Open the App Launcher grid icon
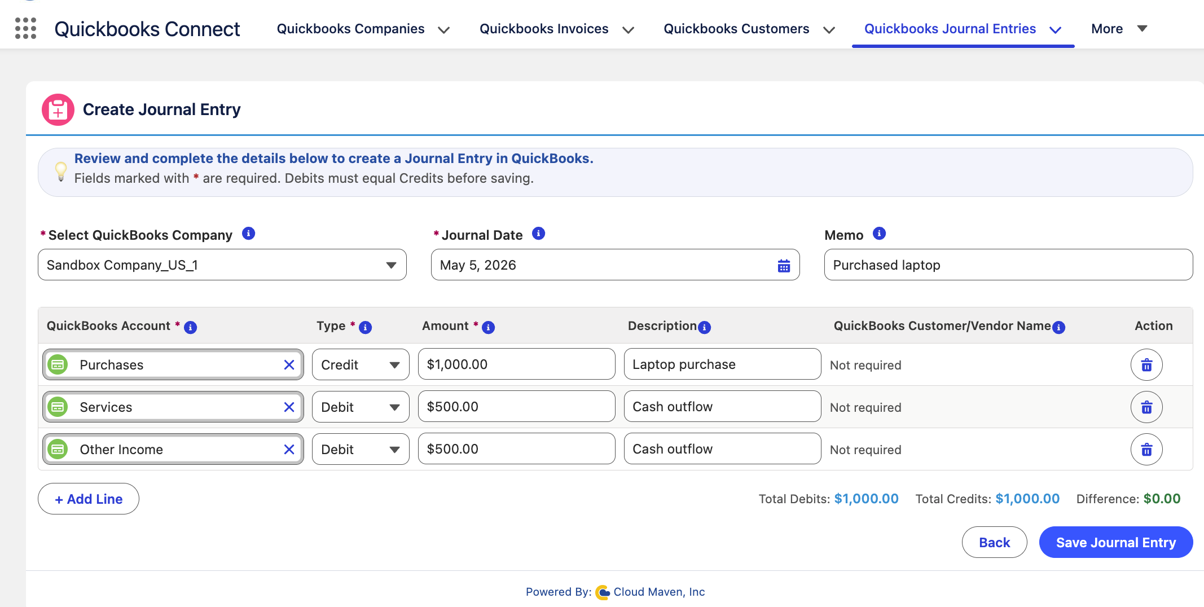The height and width of the screenshot is (607, 1204). point(25,28)
